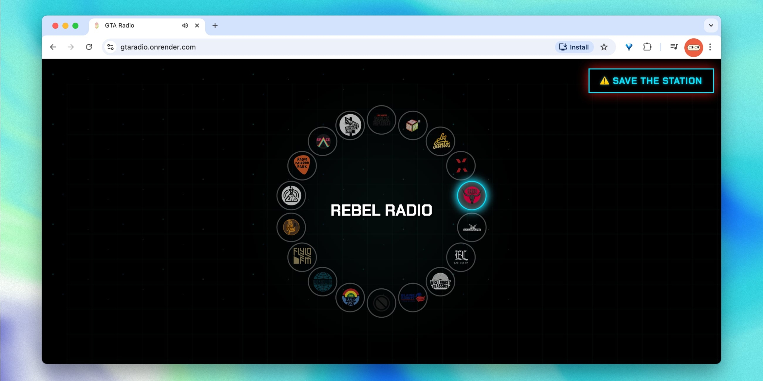The image size is (763, 381).
Task: Tune into Vinewood Boulevard Radio
Action: point(350,125)
